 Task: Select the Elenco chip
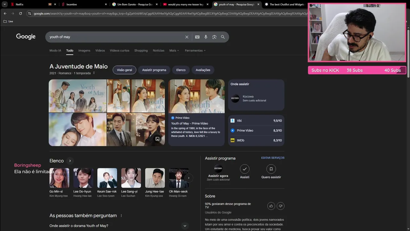pos(181,70)
